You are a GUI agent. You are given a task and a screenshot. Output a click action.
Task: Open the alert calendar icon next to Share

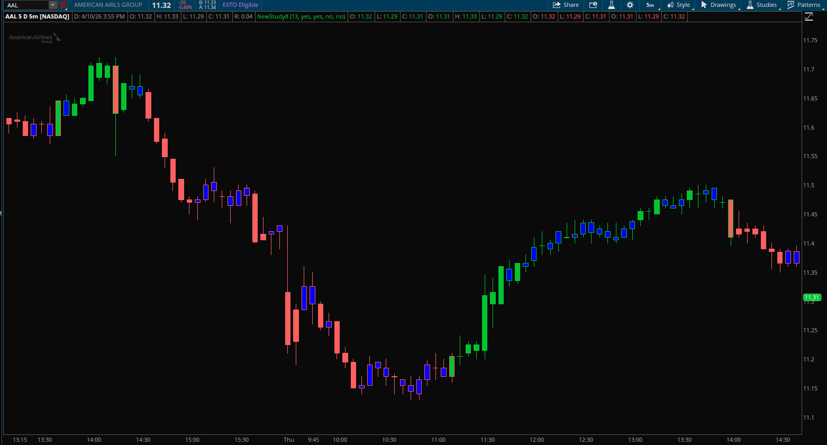(x=593, y=5)
